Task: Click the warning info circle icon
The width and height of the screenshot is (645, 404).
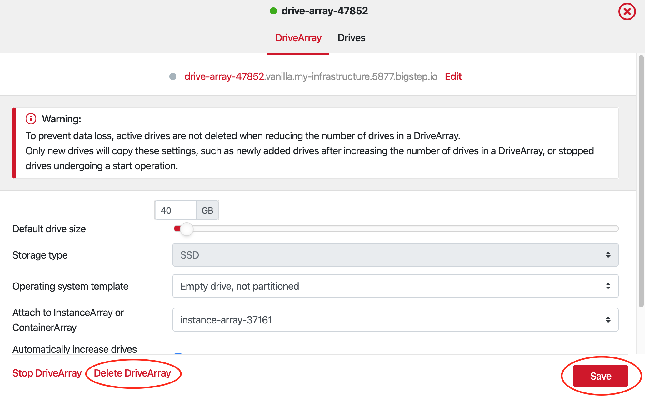Action: (31, 119)
